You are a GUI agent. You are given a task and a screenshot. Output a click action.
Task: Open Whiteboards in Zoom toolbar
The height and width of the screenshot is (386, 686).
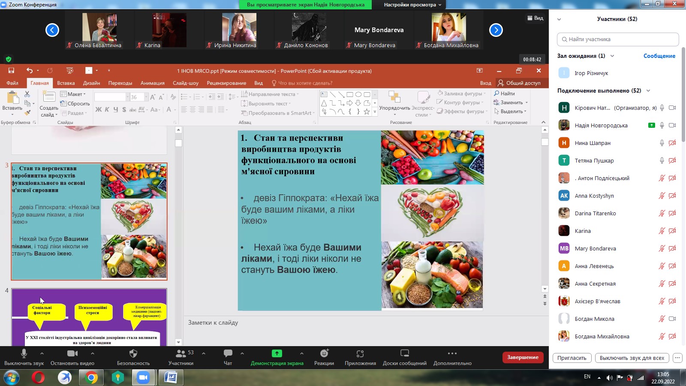pos(404,354)
